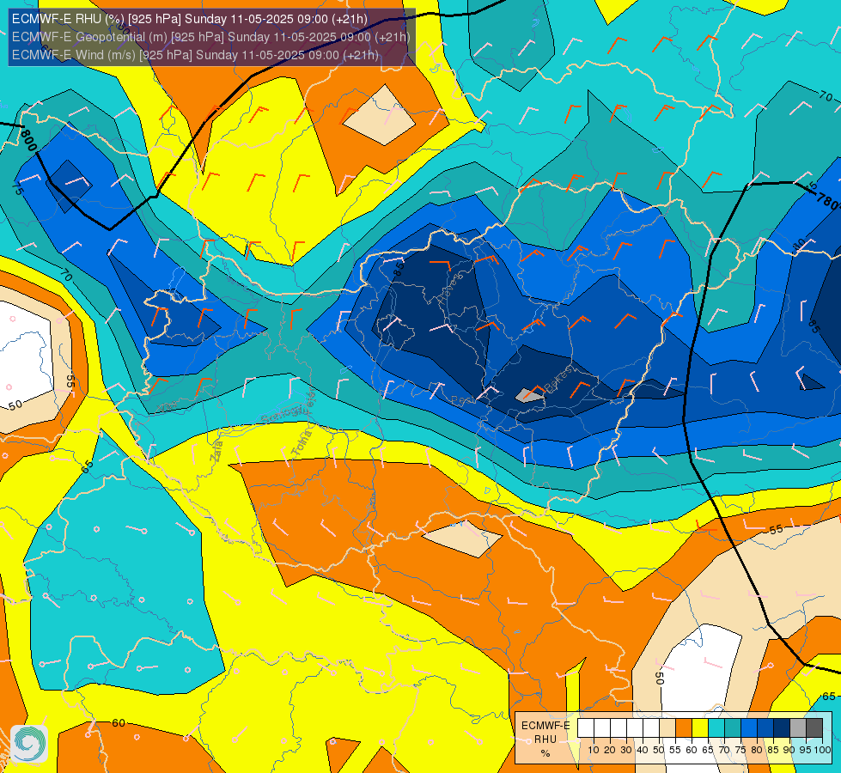Pick the light gray 90–95% legend swatch
This screenshot has height=773, width=841.
coord(798,727)
